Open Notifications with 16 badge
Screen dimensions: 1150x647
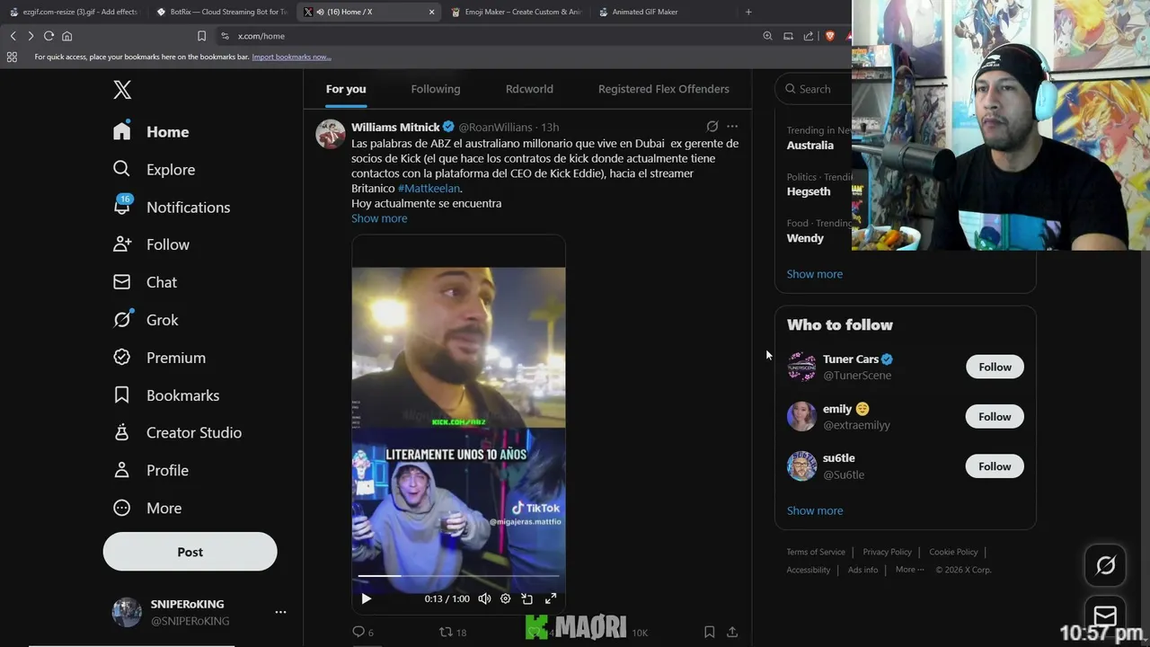(x=172, y=207)
